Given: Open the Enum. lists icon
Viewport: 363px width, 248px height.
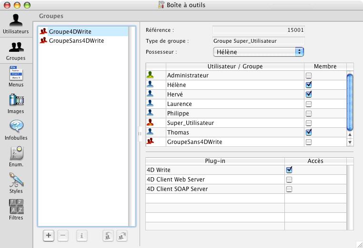Looking at the screenshot, I should pos(16,154).
